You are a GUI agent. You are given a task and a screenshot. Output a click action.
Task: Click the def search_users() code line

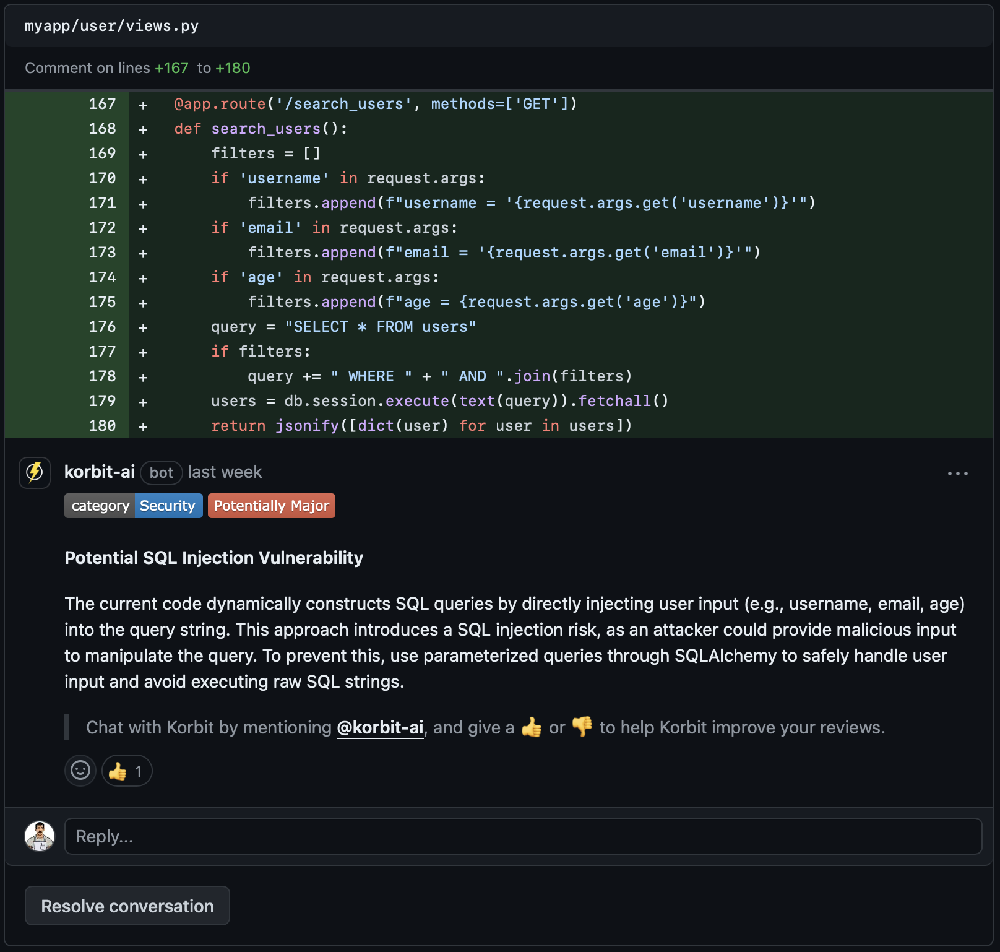pos(261,129)
